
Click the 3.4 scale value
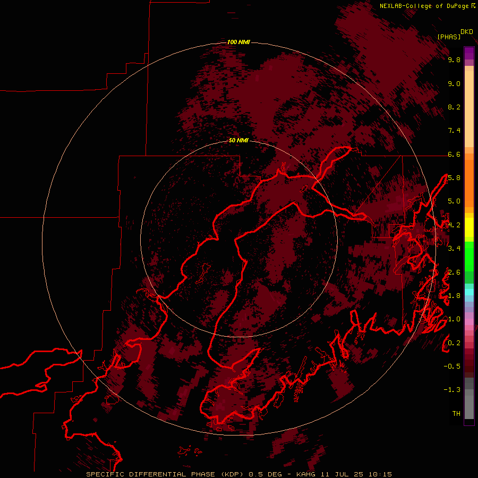pos(454,249)
